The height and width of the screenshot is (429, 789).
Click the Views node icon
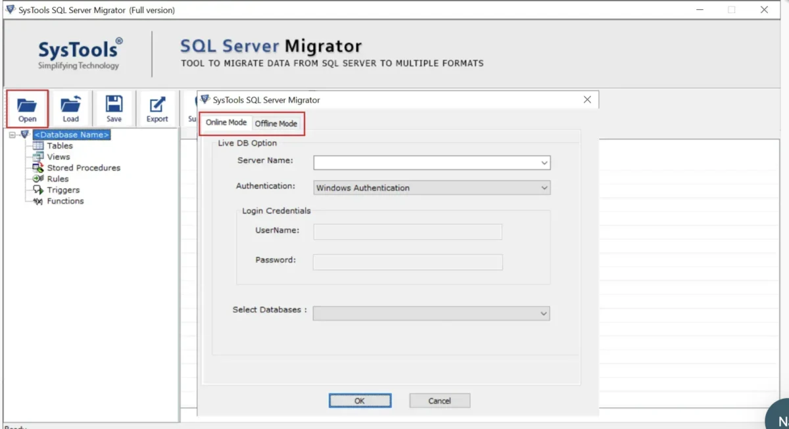(x=38, y=157)
